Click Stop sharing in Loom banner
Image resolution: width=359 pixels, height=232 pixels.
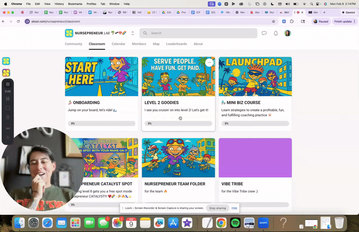point(217,208)
